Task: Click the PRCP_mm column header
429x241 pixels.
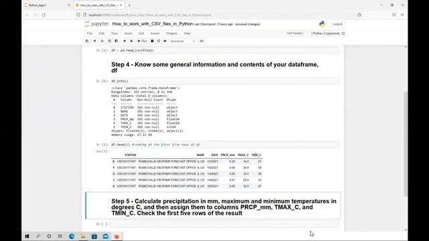Action: click(228, 155)
